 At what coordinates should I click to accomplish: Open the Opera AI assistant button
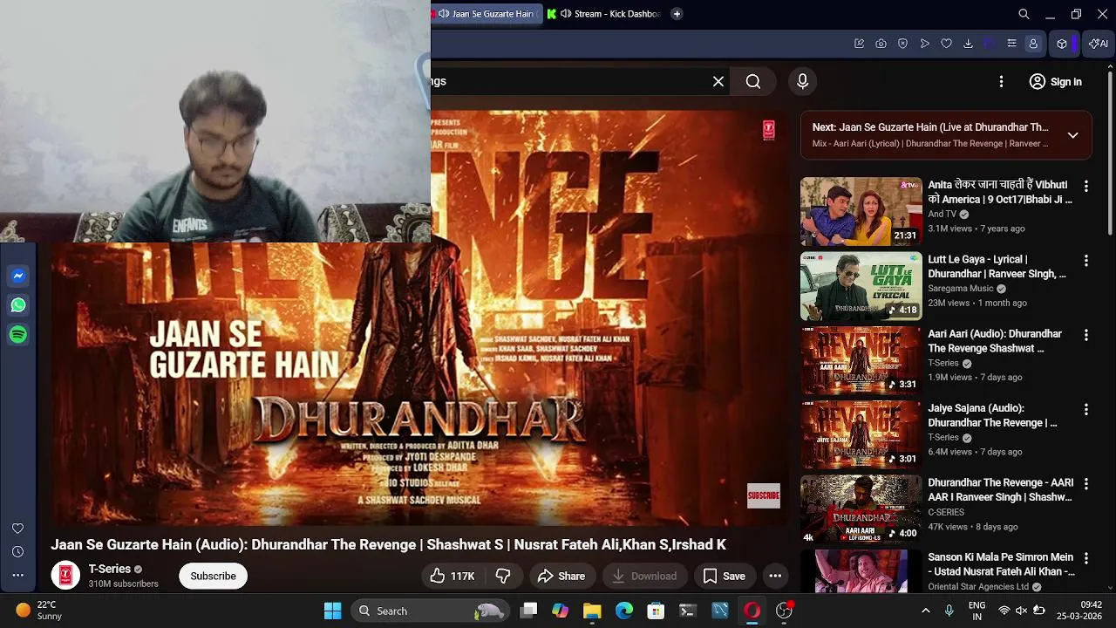coord(1099,44)
